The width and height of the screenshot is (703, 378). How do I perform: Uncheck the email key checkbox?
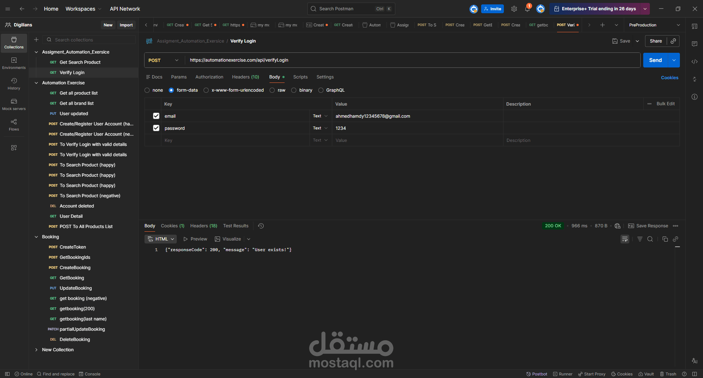pos(156,116)
